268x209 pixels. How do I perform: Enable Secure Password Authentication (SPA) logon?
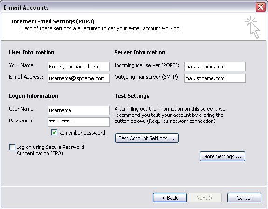click(x=12, y=148)
